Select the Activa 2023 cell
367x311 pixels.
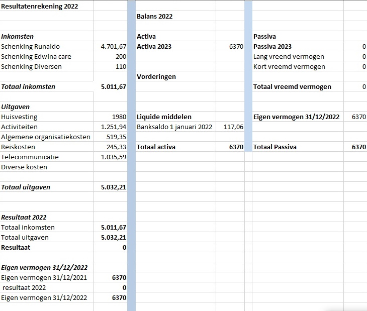154,46
